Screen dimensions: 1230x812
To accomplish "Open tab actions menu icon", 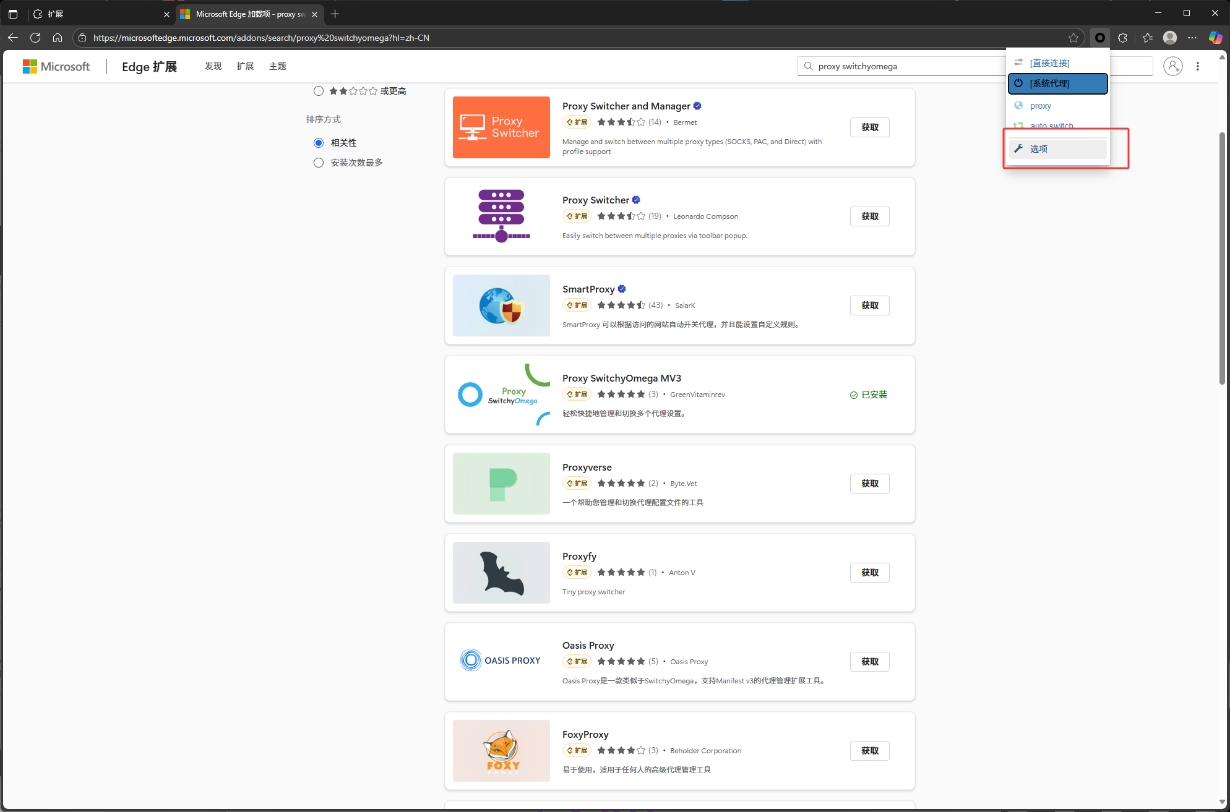I will click(13, 14).
